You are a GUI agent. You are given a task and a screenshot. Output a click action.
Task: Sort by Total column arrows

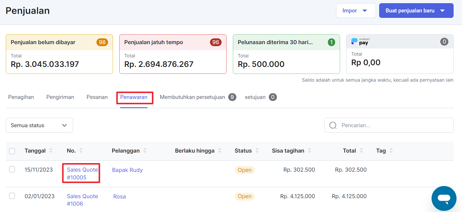pos(361,151)
